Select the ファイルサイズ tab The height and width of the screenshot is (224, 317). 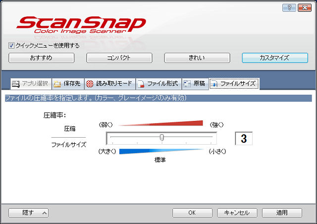[234, 84]
